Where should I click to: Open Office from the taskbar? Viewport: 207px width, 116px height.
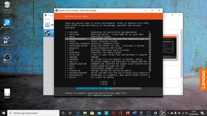pos(121,113)
